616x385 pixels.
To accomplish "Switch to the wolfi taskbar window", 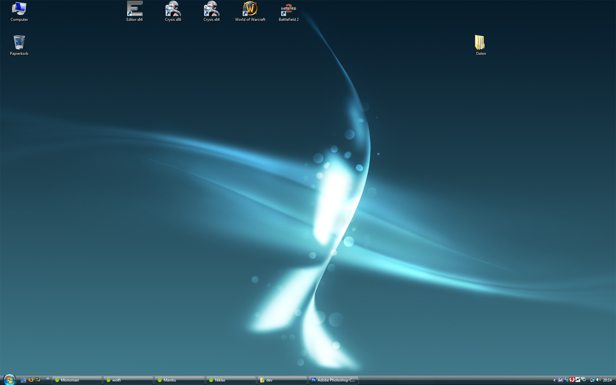I will [x=128, y=380].
